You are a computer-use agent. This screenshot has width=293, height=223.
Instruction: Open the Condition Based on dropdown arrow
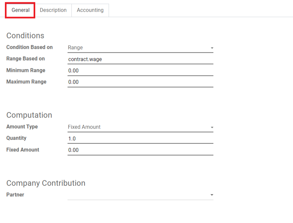pyautogui.click(x=212, y=48)
